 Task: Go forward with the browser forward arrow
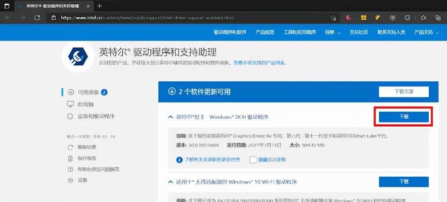pos(23,18)
